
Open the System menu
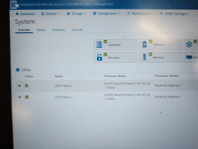[51, 14]
